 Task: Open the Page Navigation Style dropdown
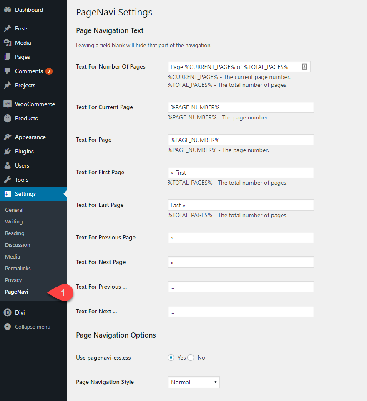pos(194,382)
